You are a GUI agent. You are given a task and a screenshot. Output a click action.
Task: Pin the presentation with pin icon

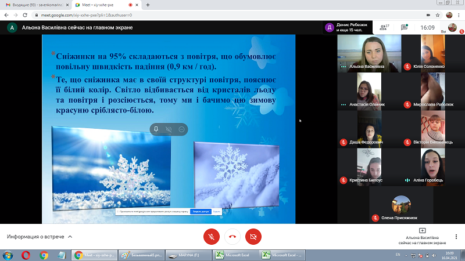156,129
